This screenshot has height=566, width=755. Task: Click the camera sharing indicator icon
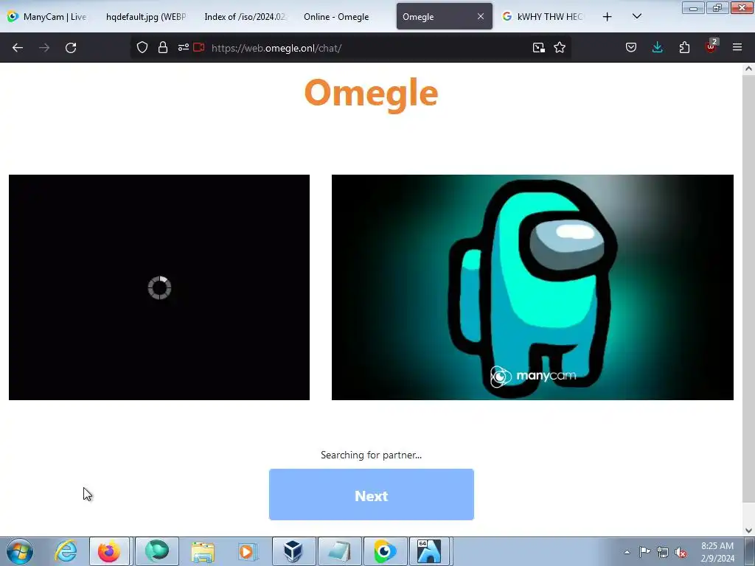pos(199,47)
